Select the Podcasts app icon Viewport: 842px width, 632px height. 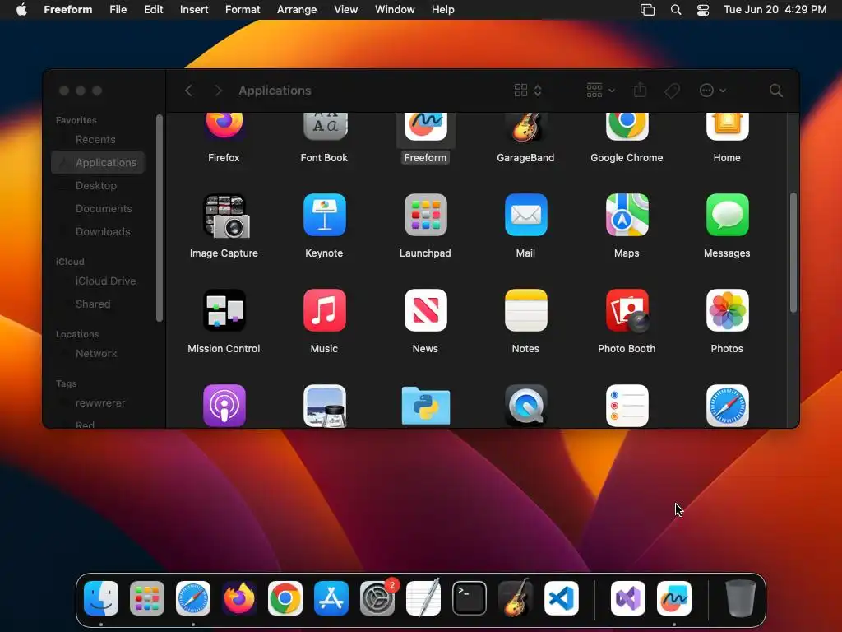(x=224, y=406)
